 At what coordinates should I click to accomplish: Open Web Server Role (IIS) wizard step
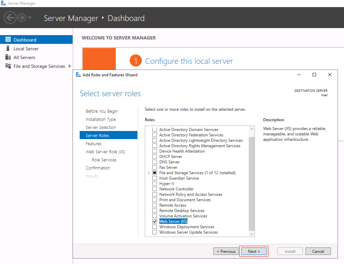(105, 152)
